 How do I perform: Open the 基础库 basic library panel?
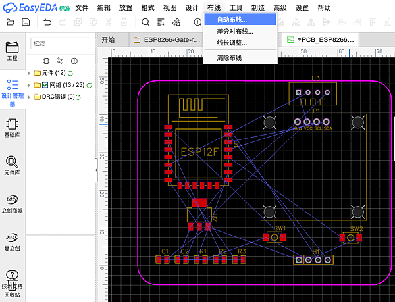[12, 126]
